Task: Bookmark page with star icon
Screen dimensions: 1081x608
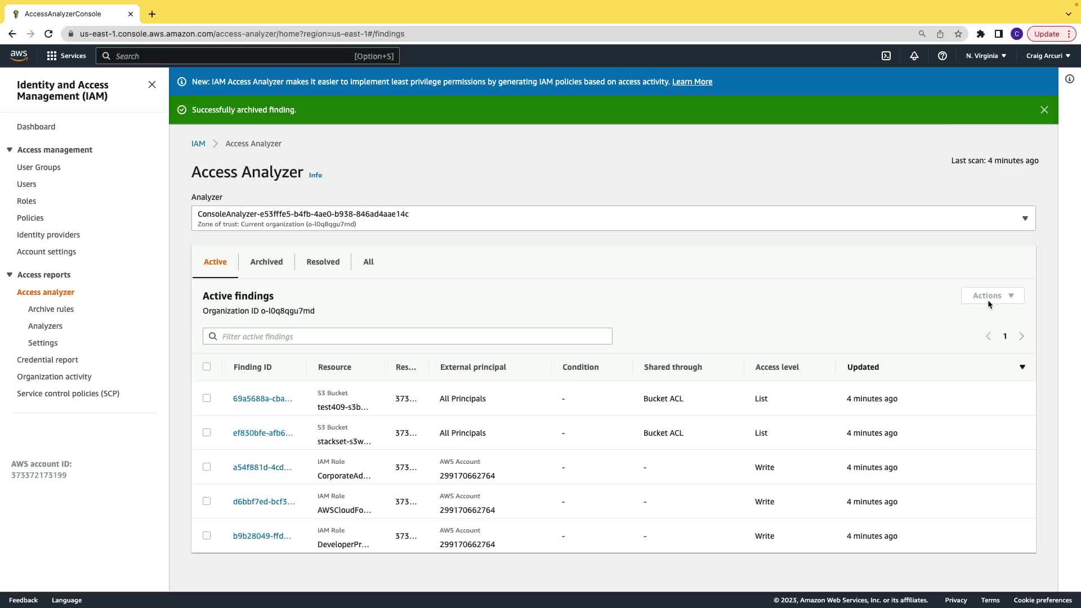Action: pyautogui.click(x=958, y=34)
